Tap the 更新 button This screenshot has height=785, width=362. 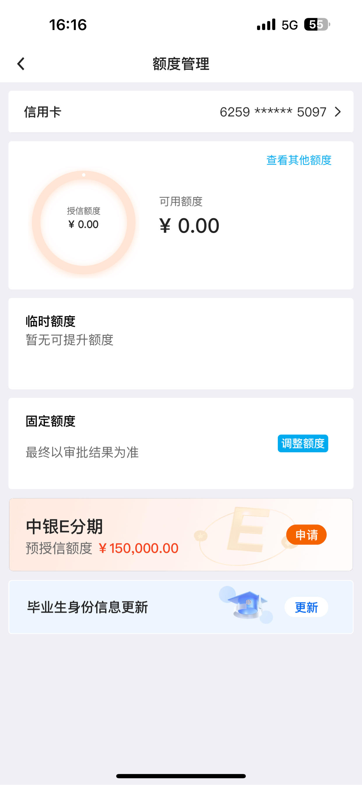306,607
